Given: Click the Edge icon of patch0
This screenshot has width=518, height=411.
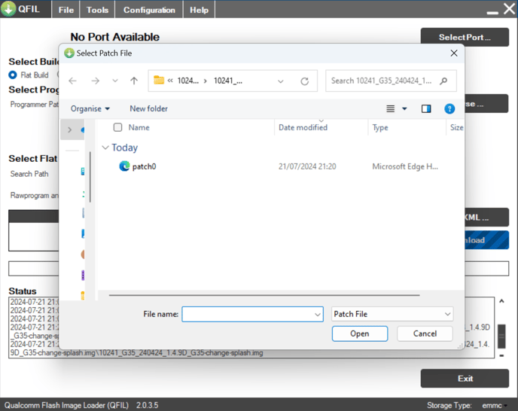Looking at the screenshot, I should click(124, 166).
